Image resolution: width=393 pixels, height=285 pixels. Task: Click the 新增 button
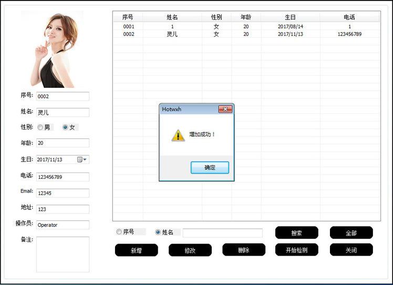pyautogui.click(x=137, y=250)
